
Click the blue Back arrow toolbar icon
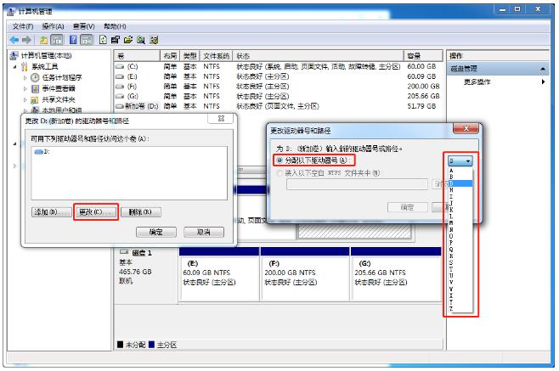coord(14,40)
